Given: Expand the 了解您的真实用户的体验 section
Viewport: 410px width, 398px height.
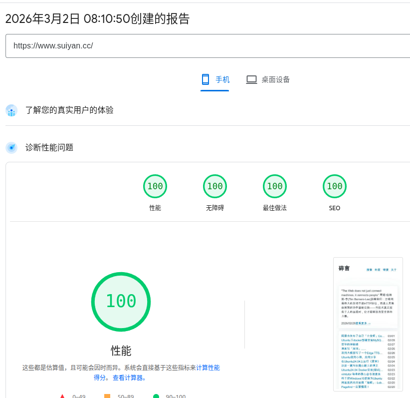Looking at the screenshot, I should tap(70, 110).
